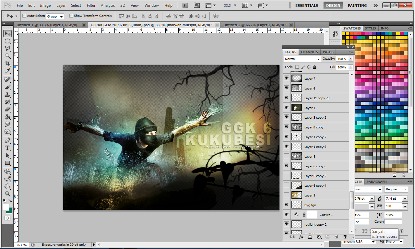
Task: Show Layer 5 visibility
Action: pos(286,195)
